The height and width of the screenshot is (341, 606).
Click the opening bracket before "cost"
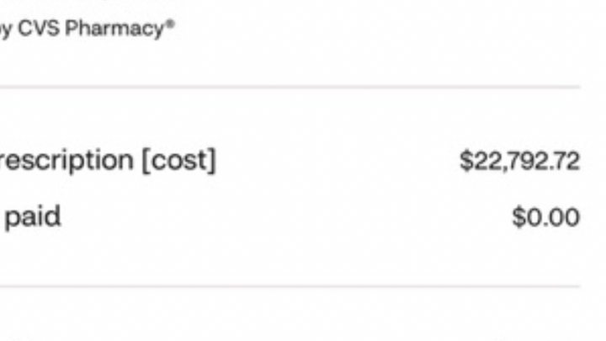click(x=145, y=161)
